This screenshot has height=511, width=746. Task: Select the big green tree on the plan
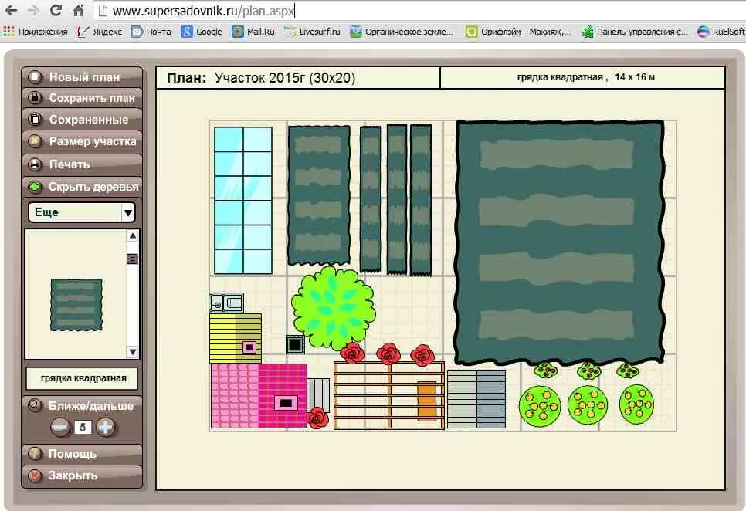(333, 308)
